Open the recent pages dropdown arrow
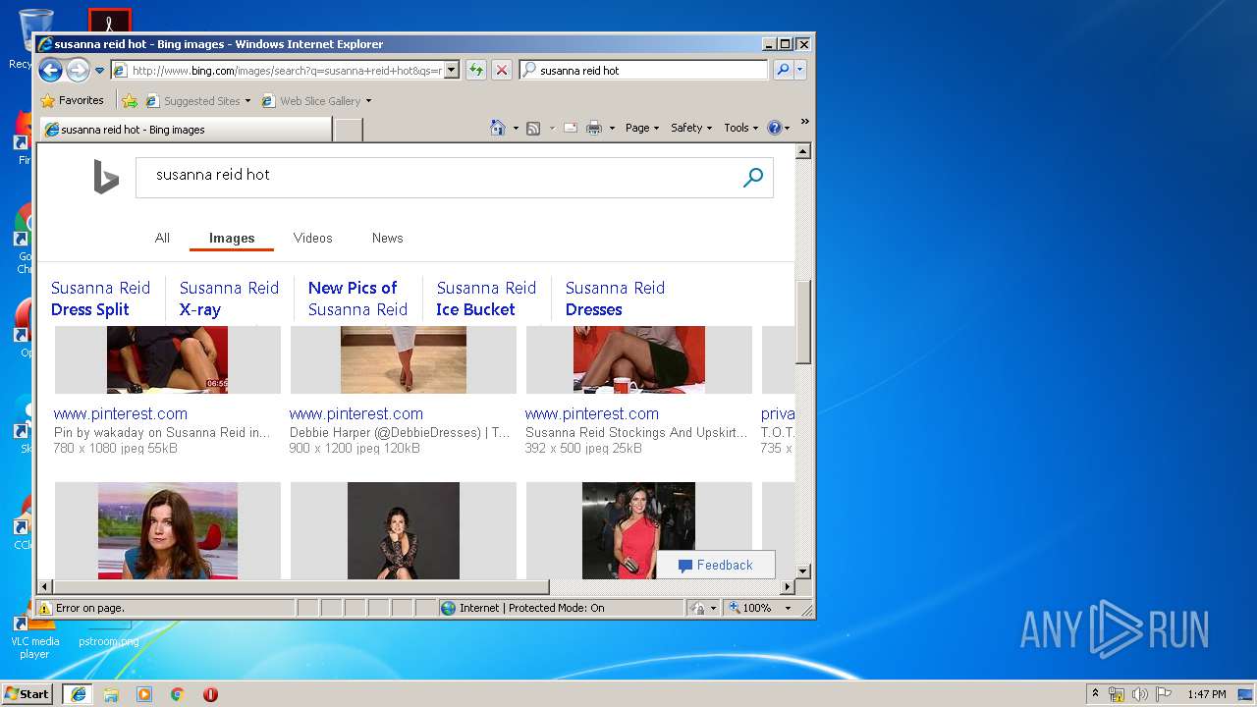 (99, 71)
